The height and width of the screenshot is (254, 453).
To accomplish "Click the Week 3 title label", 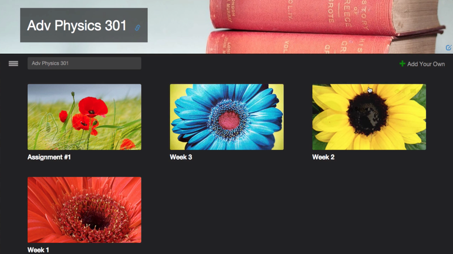I will tap(181, 157).
